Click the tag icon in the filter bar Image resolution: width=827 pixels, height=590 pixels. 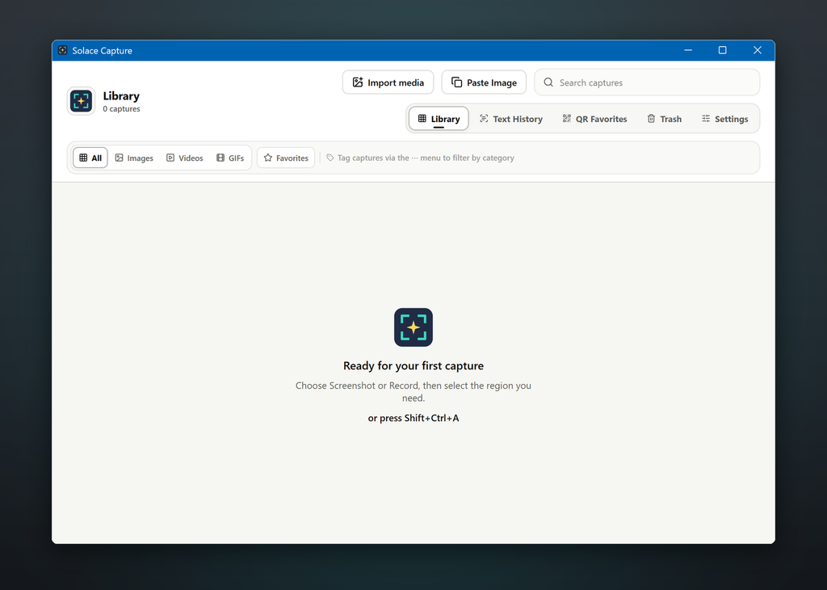click(x=330, y=158)
